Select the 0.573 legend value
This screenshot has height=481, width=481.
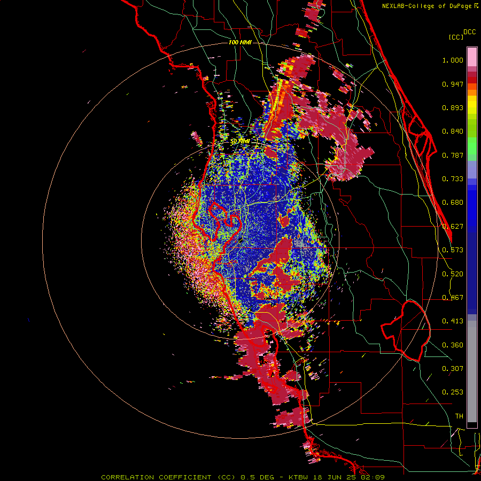453,250
